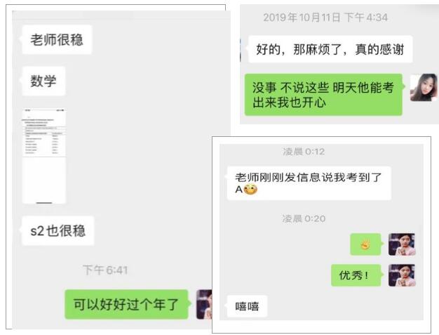
Task: Click the waving hand emoji bubble
Action: pyautogui.click(x=365, y=244)
